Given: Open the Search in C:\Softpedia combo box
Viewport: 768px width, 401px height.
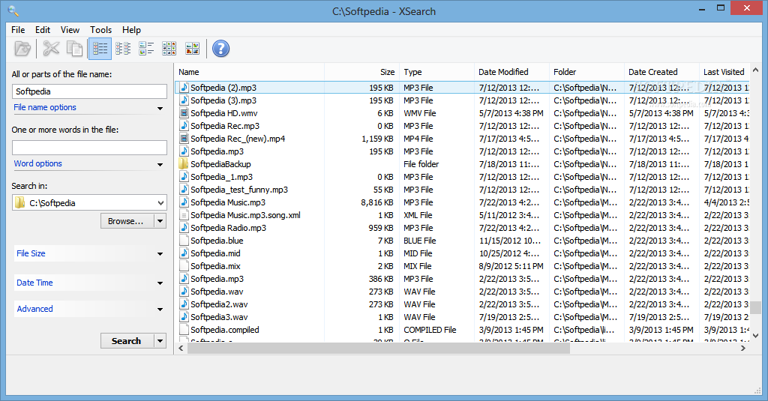Looking at the screenshot, I should tap(89, 202).
